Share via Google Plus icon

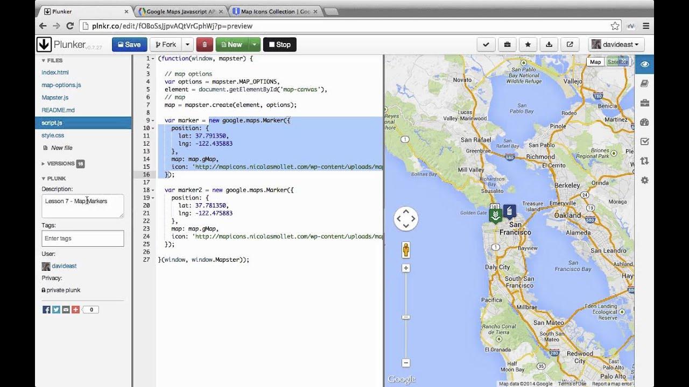point(75,310)
